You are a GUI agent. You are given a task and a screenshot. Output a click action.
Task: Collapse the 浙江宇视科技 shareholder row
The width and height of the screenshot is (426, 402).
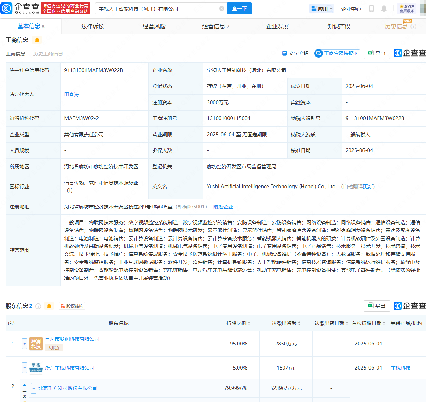click(x=24, y=368)
